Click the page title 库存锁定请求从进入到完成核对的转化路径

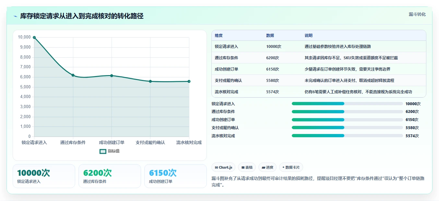82,16
